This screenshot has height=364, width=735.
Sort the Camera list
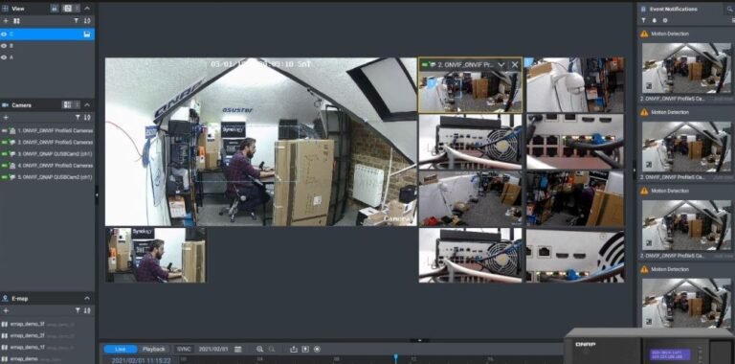point(87,117)
